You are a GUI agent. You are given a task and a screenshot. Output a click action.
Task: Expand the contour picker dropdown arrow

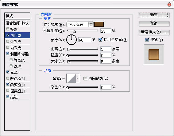(77, 78)
